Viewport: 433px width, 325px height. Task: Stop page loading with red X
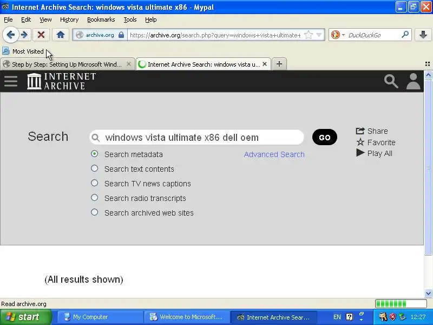point(41,35)
